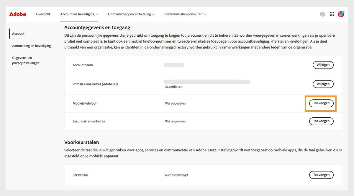354x196 pixels.
Task: Expand the Account en beveiliging dropdown
Action: click(79, 14)
